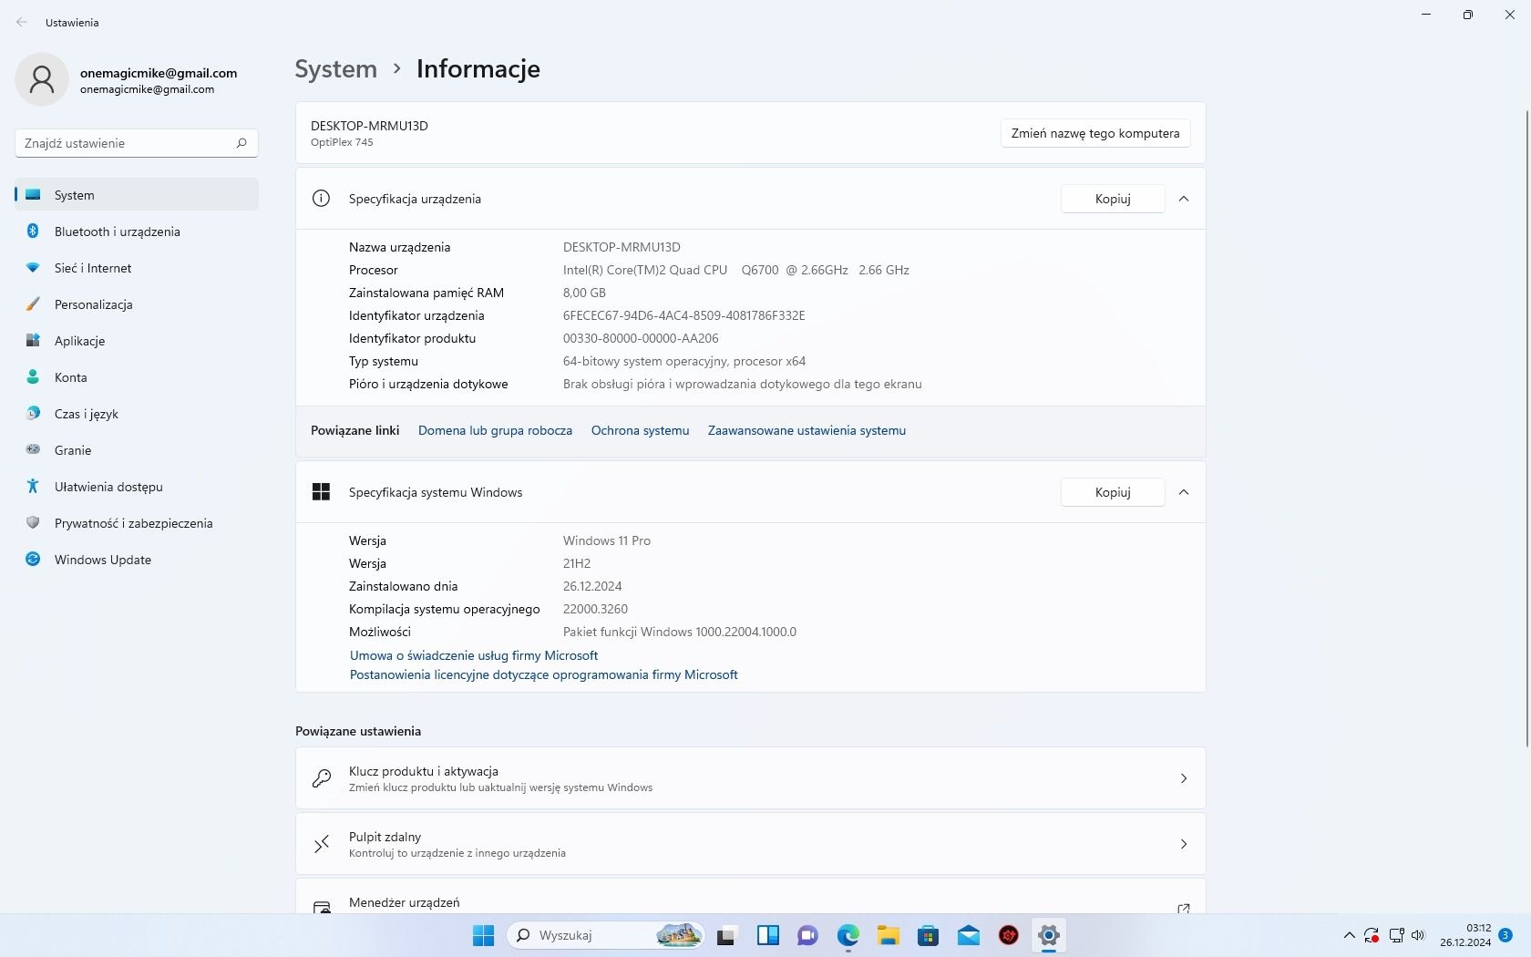Copy device specification with Kopiuj
This screenshot has height=957, width=1531.
1113,199
